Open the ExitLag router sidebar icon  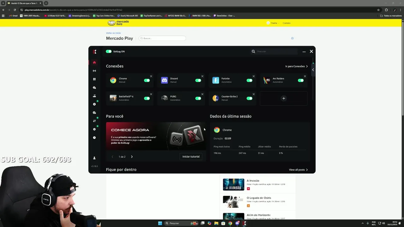[94, 96]
